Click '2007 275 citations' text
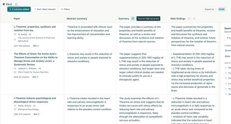This screenshot has height=124, width=231. (x=22, y=114)
